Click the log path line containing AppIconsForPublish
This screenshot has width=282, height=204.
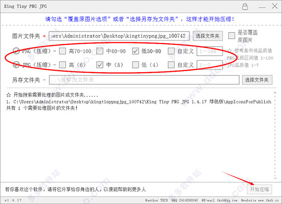point(139,102)
